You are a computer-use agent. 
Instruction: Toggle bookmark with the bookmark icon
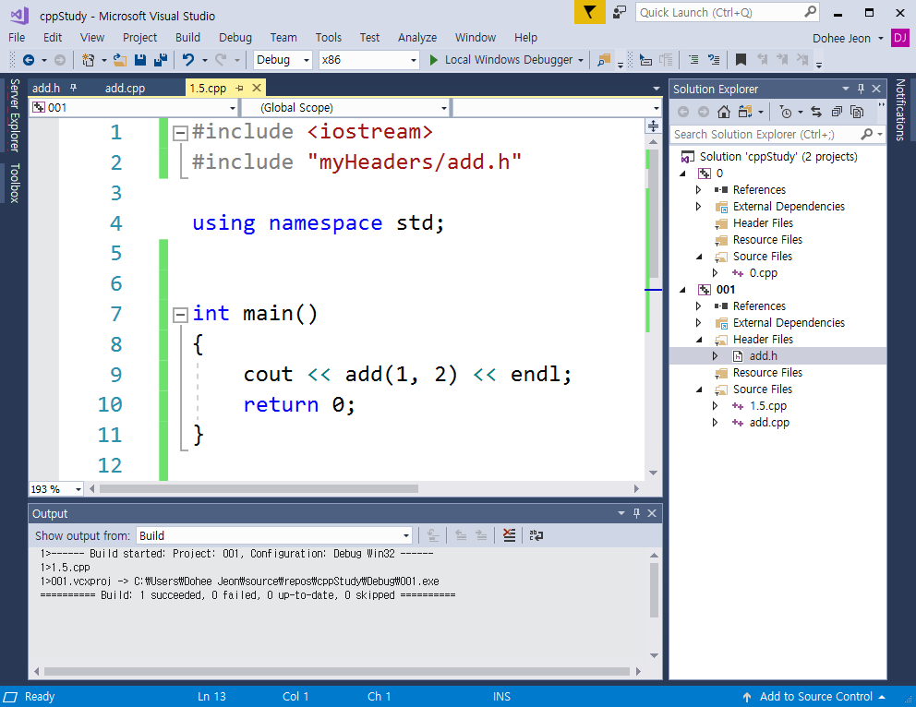[x=741, y=60]
